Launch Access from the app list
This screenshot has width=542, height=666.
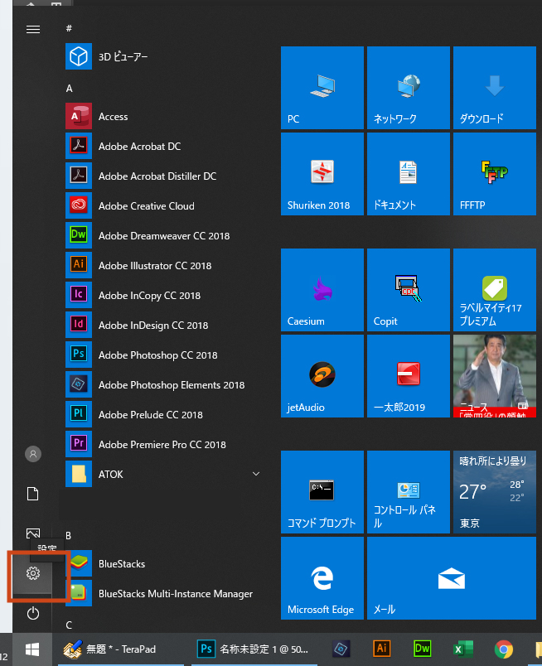pos(163,116)
